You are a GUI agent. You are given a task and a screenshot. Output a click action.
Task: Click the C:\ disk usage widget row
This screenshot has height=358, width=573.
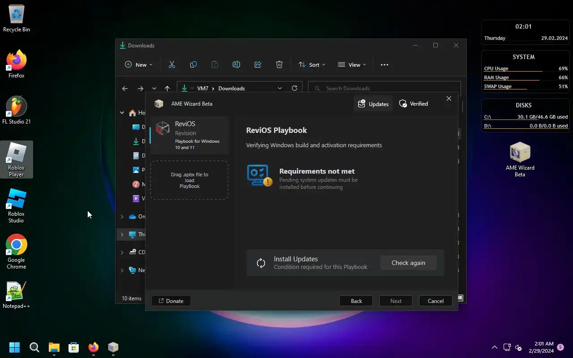[526, 117]
